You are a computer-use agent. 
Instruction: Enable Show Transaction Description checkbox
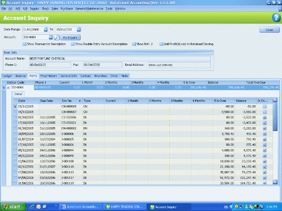pos(24,44)
